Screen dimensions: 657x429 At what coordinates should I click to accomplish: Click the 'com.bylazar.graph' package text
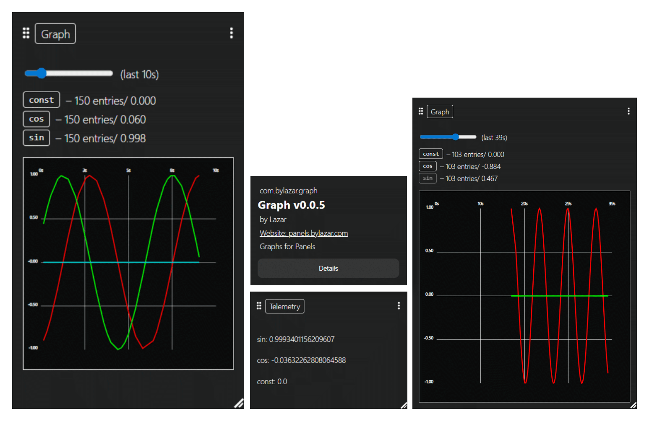point(289,191)
